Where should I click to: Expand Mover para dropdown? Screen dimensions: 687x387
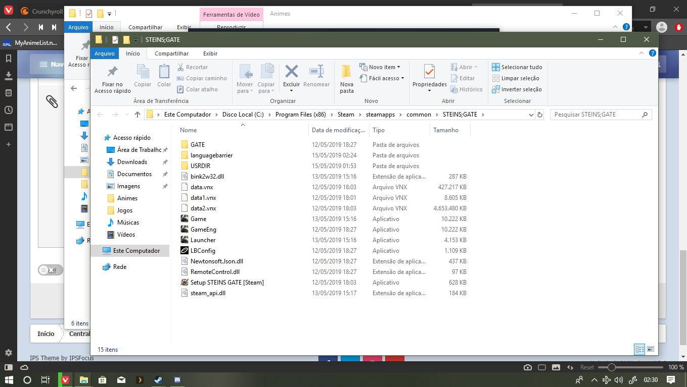coord(245,88)
